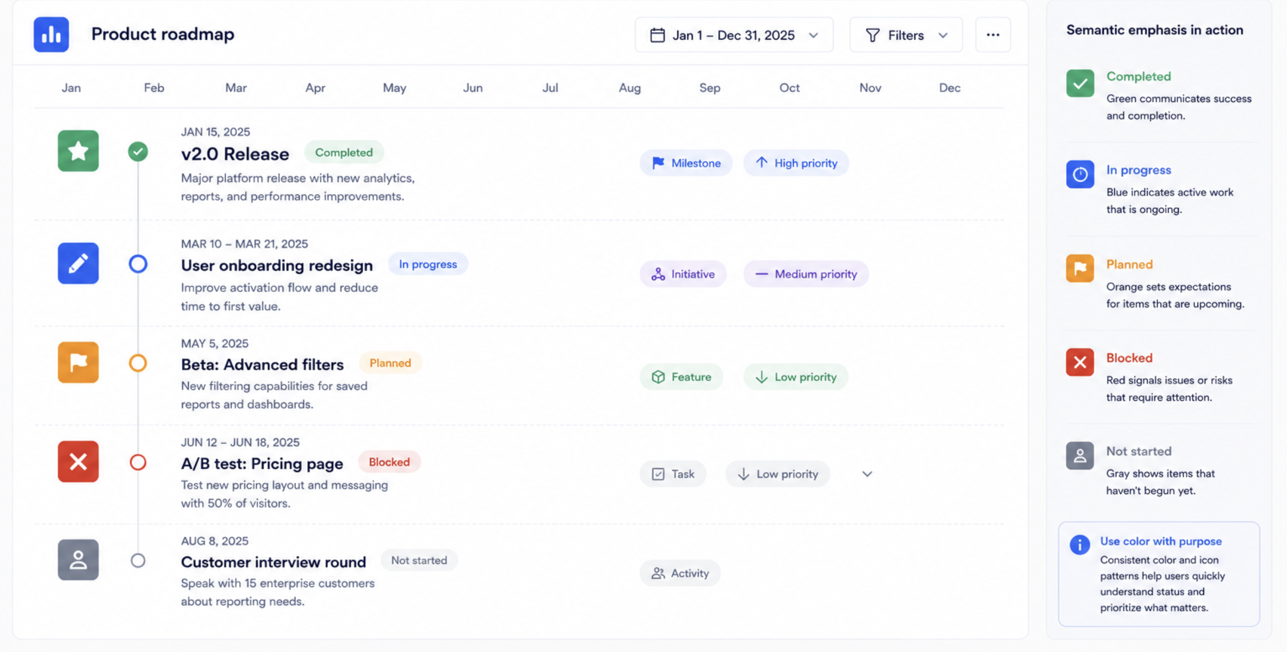Click the Milestone tag
Image resolution: width=1287 pixels, height=652 pixels.
click(686, 163)
